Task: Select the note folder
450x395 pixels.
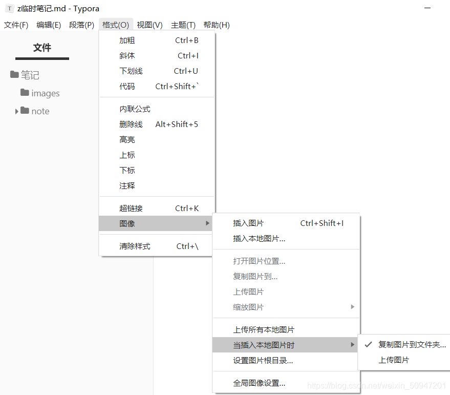Action: pyautogui.click(x=40, y=111)
